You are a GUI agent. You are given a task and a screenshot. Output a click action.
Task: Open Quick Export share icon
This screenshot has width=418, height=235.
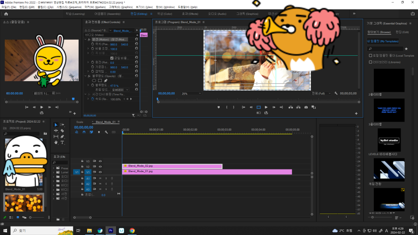(413, 14)
